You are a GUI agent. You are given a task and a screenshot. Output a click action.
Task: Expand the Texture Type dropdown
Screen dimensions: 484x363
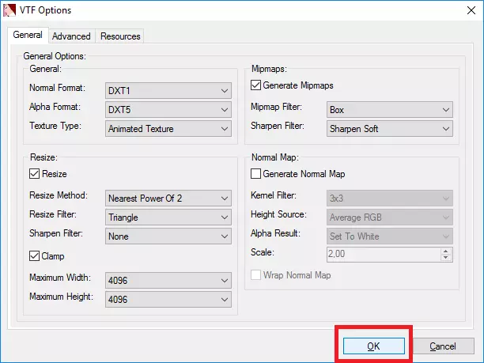(x=168, y=129)
